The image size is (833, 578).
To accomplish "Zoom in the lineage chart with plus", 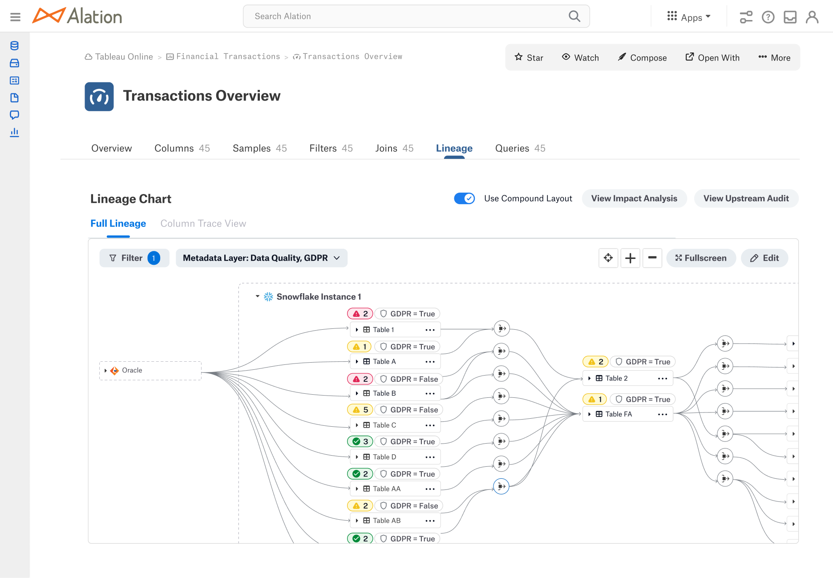I will tap(630, 258).
